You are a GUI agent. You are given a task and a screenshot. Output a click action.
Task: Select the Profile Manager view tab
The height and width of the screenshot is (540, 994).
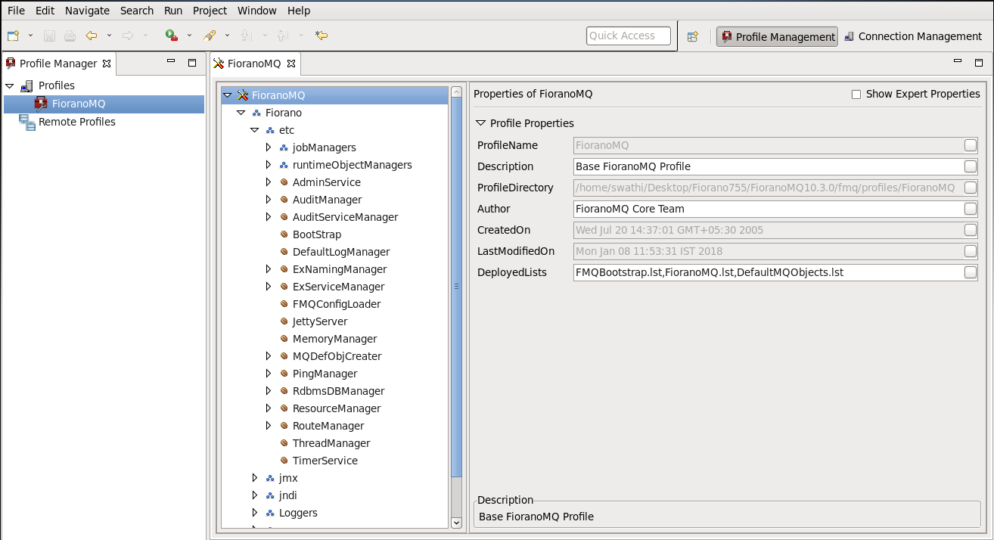tap(58, 64)
